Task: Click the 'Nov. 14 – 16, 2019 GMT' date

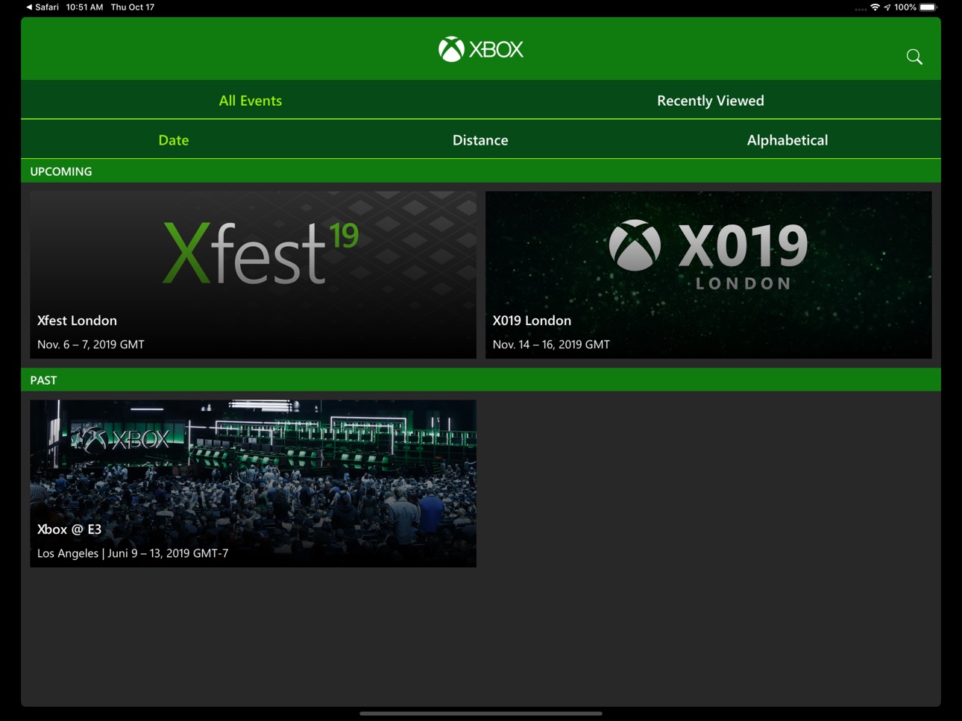Action: pyautogui.click(x=551, y=344)
